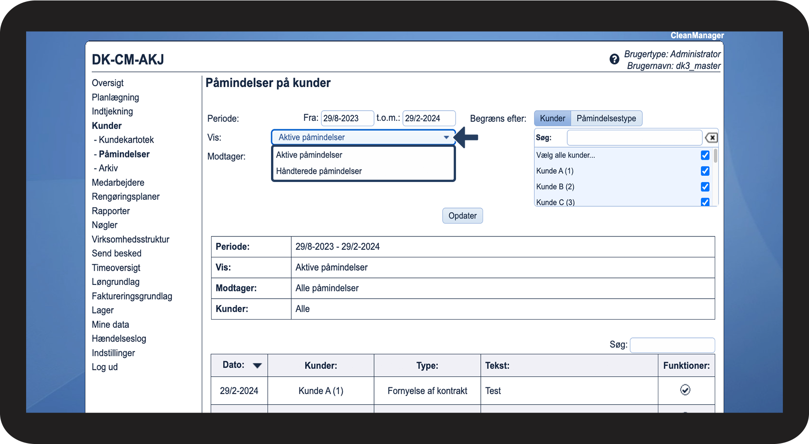This screenshot has width=809, height=444.
Task: Choose 'Håndterede påmindelser' from dropdown list
Action: coord(319,171)
